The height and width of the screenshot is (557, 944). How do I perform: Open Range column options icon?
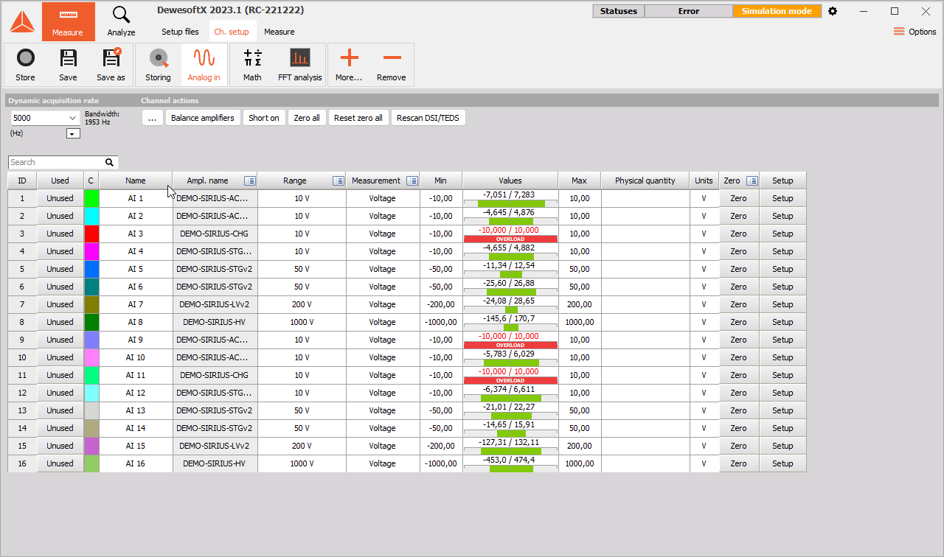click(338, 181)
